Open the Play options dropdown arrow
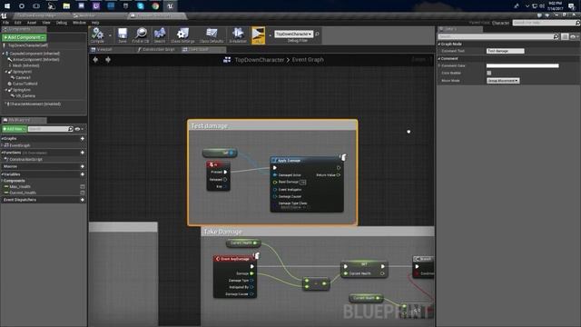This screenshot has width=581, height=327. (x=270, y=35)
